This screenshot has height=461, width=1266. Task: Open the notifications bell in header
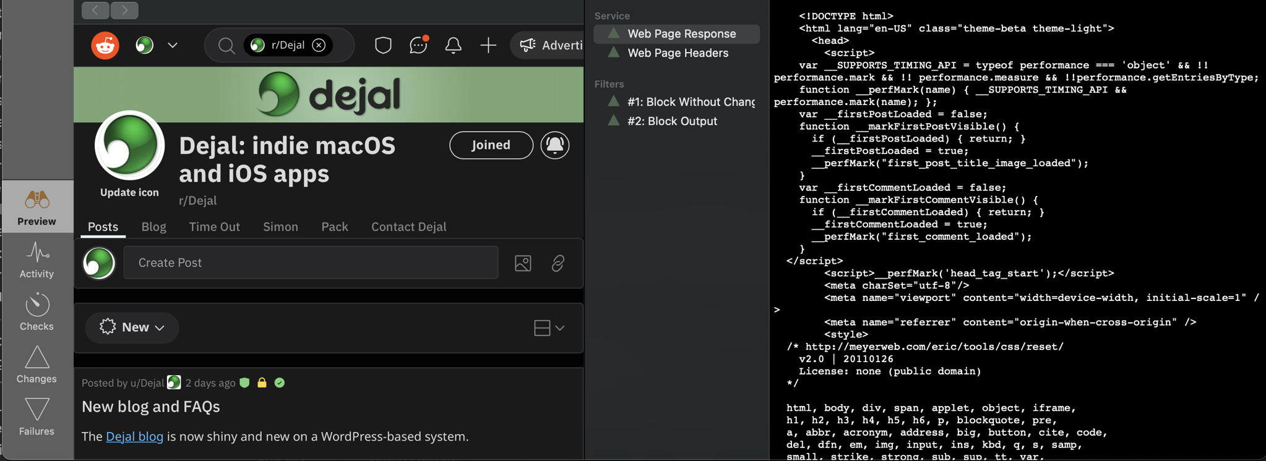[x=453, y=45]
